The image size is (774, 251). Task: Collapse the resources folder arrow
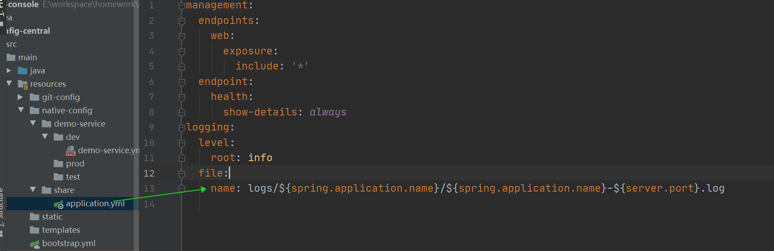point(9,83)
